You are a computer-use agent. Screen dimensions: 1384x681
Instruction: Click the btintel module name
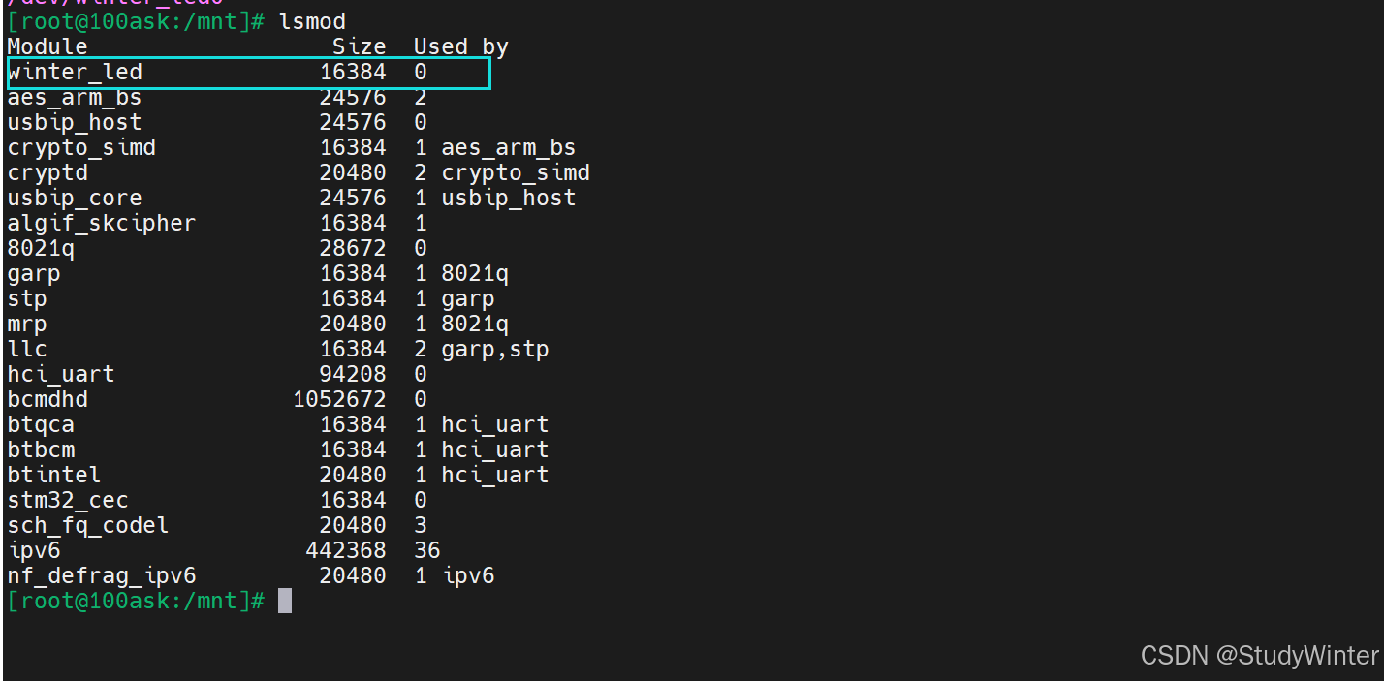pyautogui.click(x=54, y=475)
